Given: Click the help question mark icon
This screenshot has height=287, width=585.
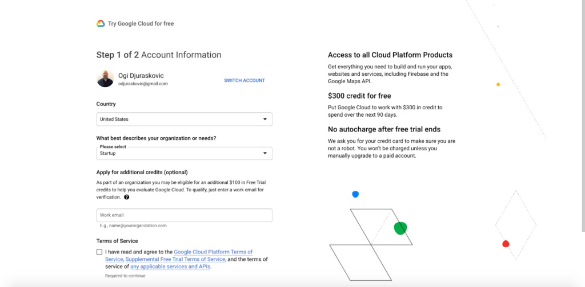Looking at the screenshot, I should (126, 197).
